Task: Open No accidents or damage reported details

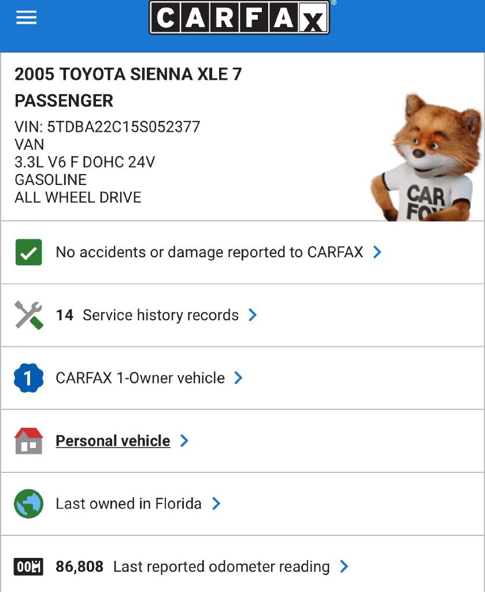Action: [x=209, y=252]
